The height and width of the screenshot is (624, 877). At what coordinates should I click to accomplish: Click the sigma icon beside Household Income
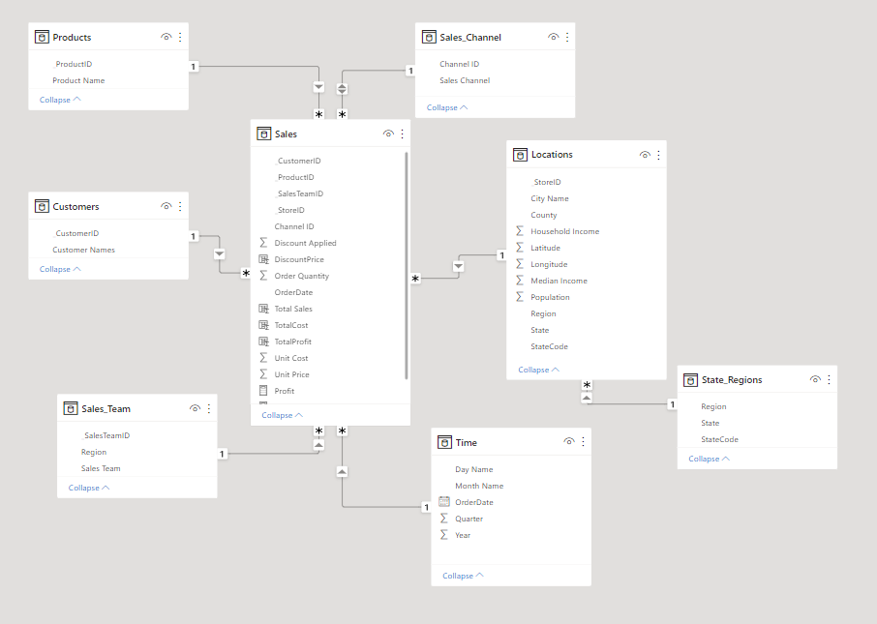point(520,231)
